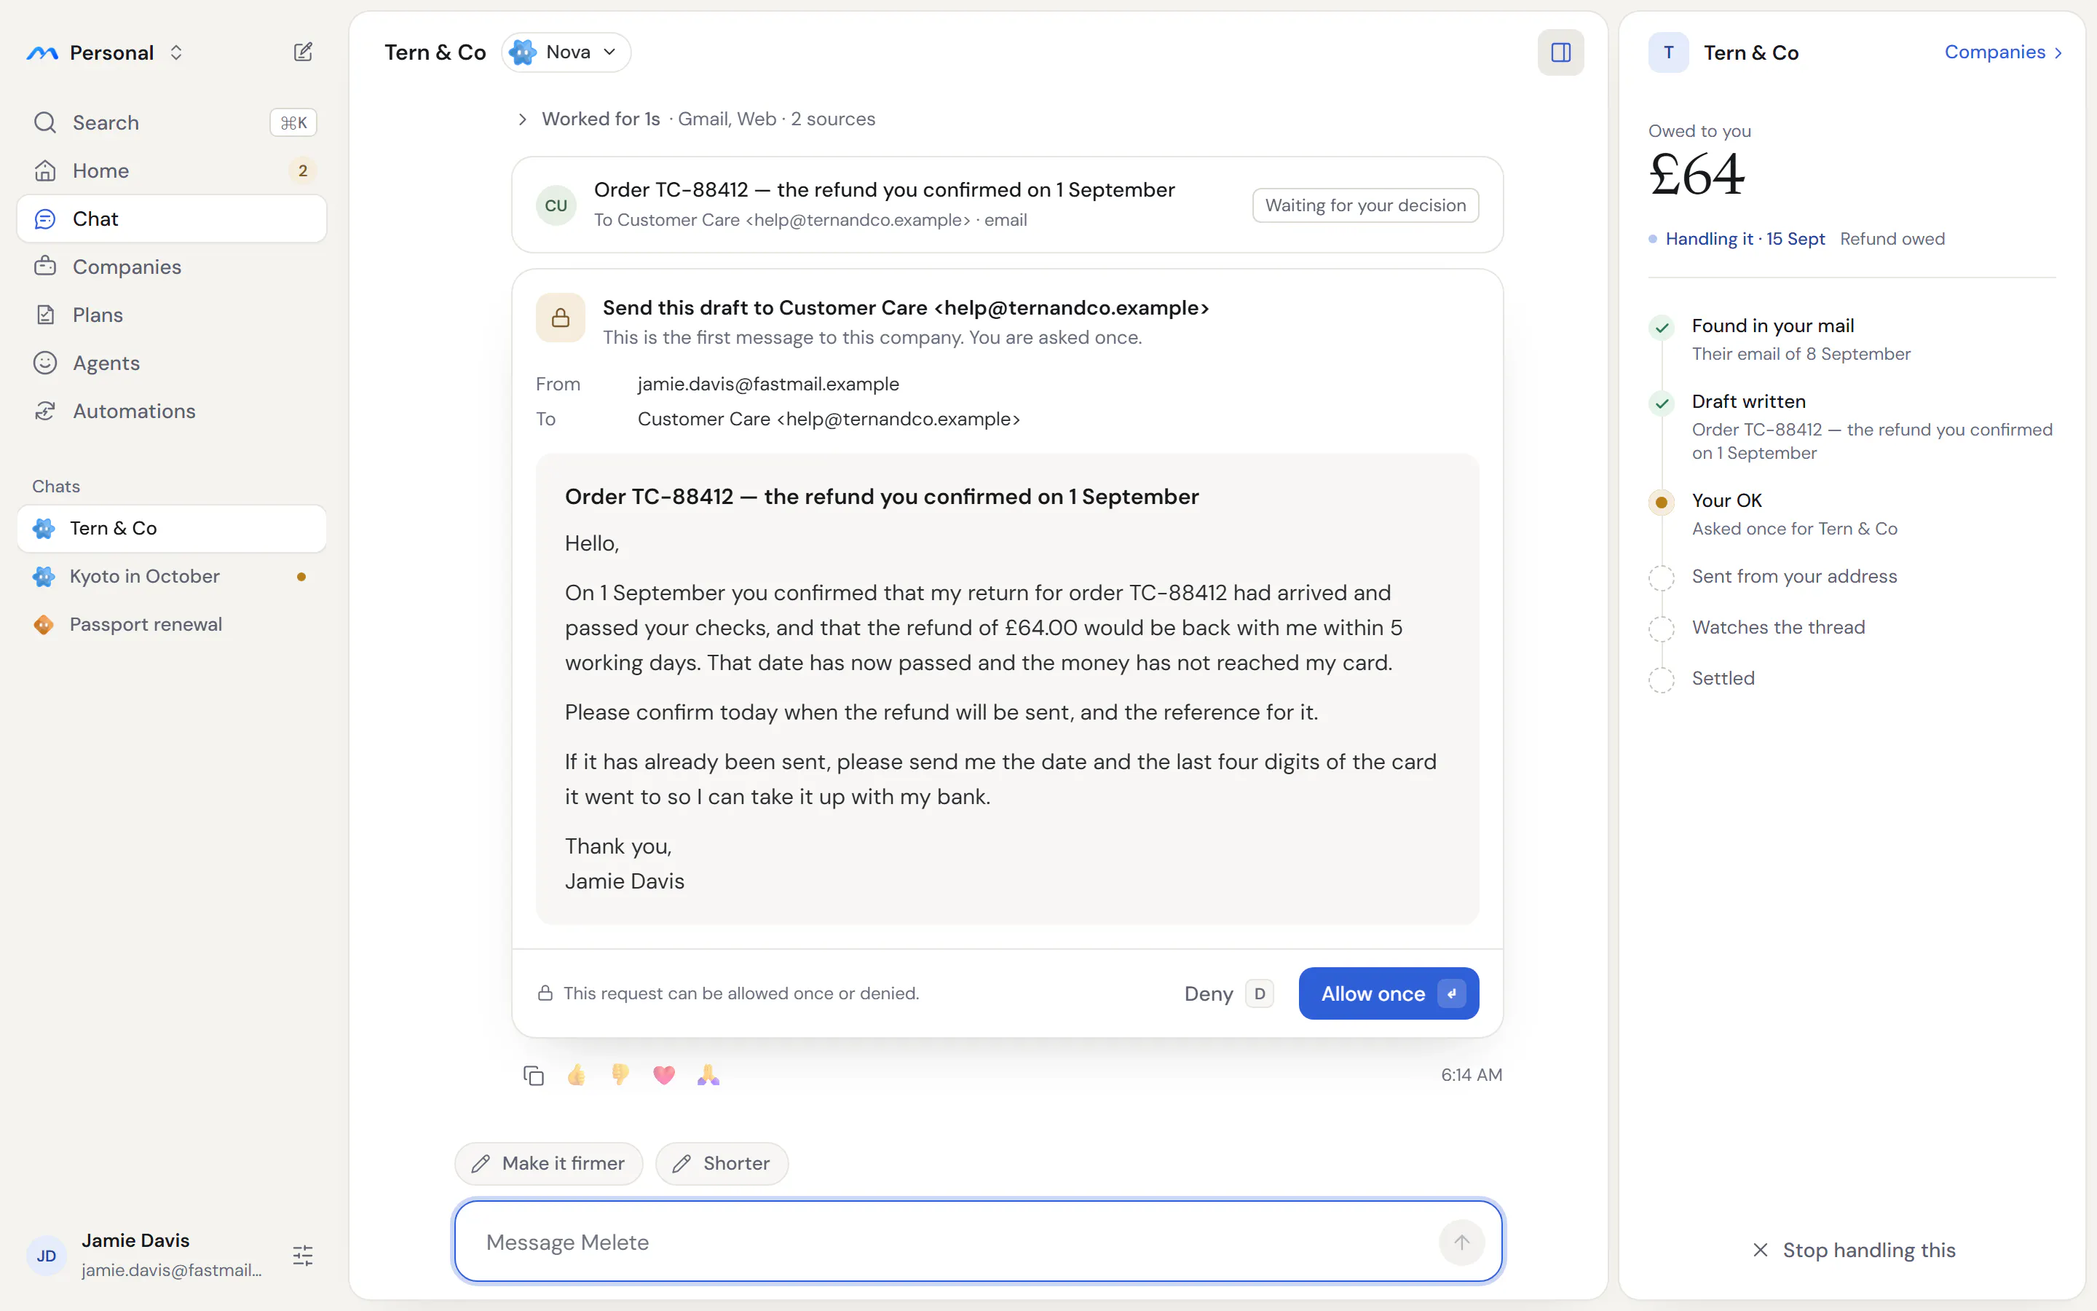Open the Nova agent dropdown
The image size is (2097, 1311).
[x=566, y=52]
